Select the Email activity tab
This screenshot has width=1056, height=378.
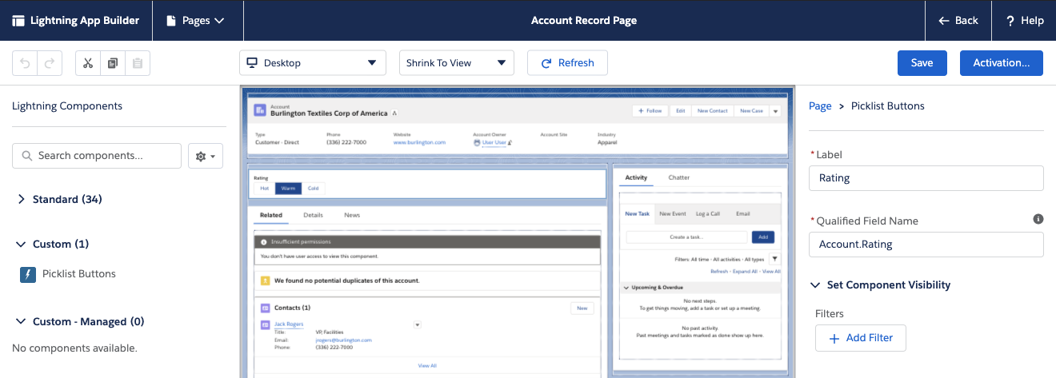click(x=742, y=214)
